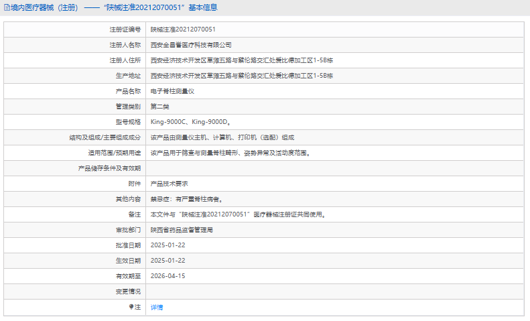Open the 详情 link in the 注 row
Screen dimensions: 530x321
(x=157, y=307)
